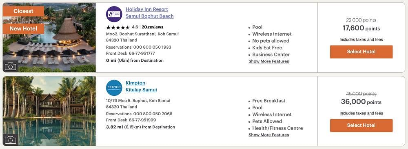Open Kimpton Kitalay Samui hotel link
Image resolution: width=408 pixels, height=149 pixels.
[x=141, y=86]
